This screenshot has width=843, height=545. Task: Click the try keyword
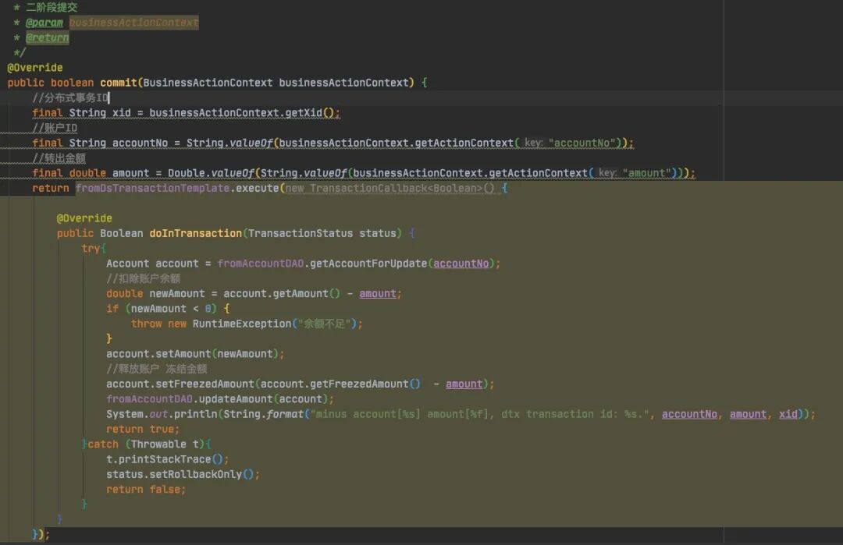click(91, 248)
